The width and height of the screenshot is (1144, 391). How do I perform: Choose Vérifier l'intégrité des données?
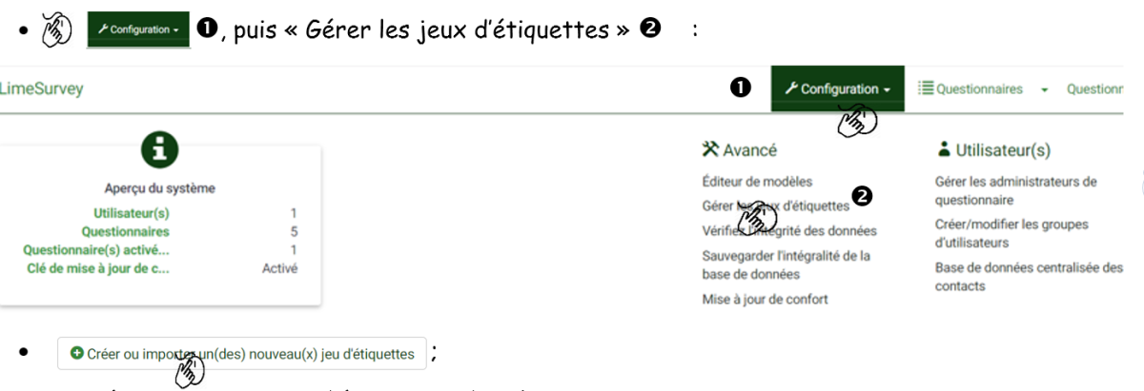[x=788, y=230]
